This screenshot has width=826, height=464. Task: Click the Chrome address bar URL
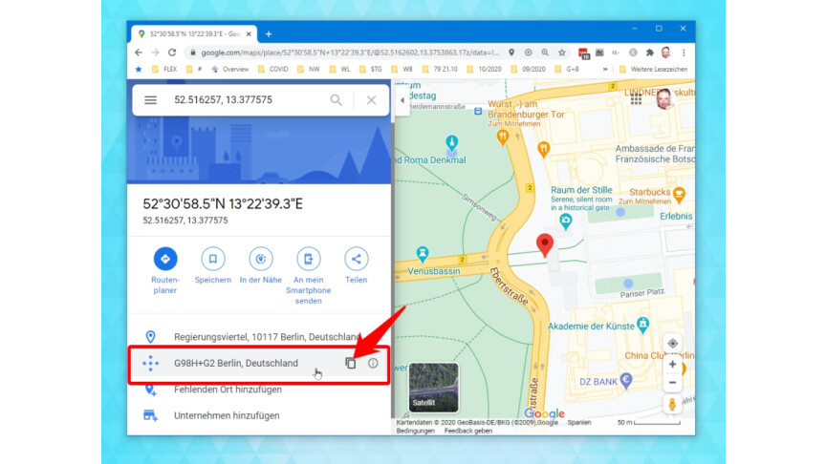[350, 53]
